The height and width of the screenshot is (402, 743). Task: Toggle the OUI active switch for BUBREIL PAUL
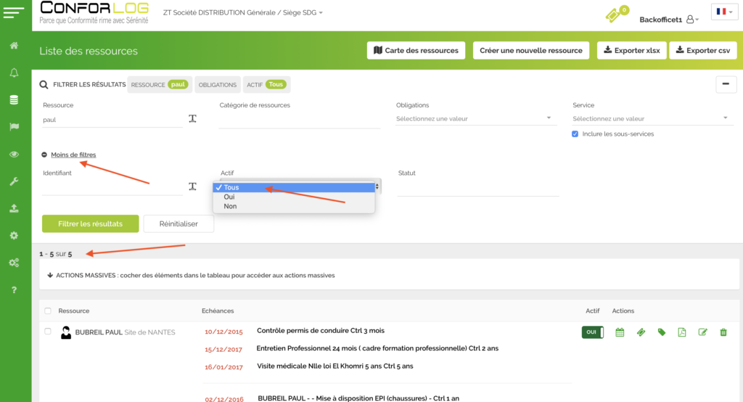[x=592, y=332]
